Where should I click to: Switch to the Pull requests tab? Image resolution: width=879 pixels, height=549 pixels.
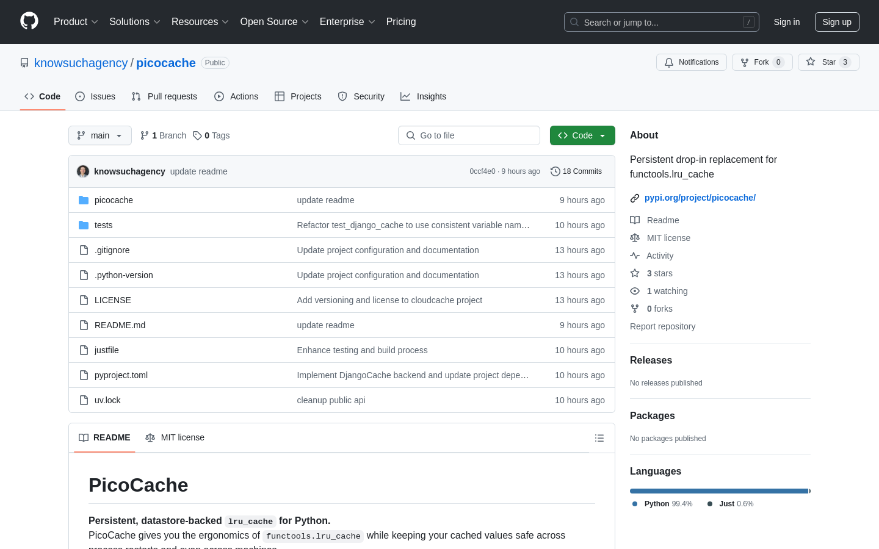164,96
